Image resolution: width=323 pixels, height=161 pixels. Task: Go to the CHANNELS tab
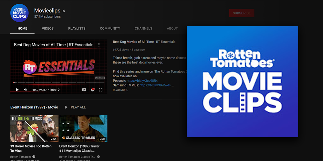click(x=143, y=29)
